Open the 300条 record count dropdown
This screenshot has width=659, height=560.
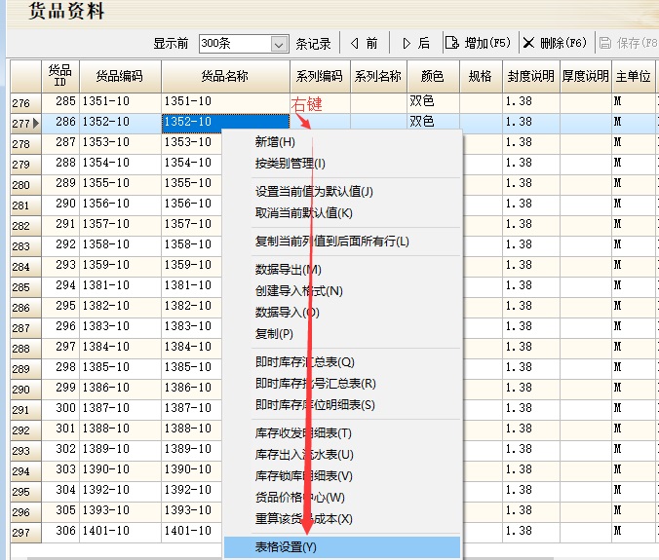click(x=280, y=44)
